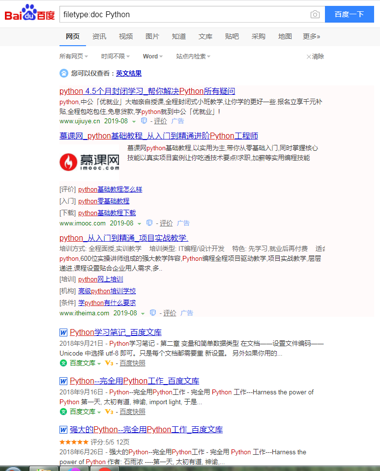Click the five-star rating of 强大的Python result
Viewport: 380px width, 471px height.
74,442
